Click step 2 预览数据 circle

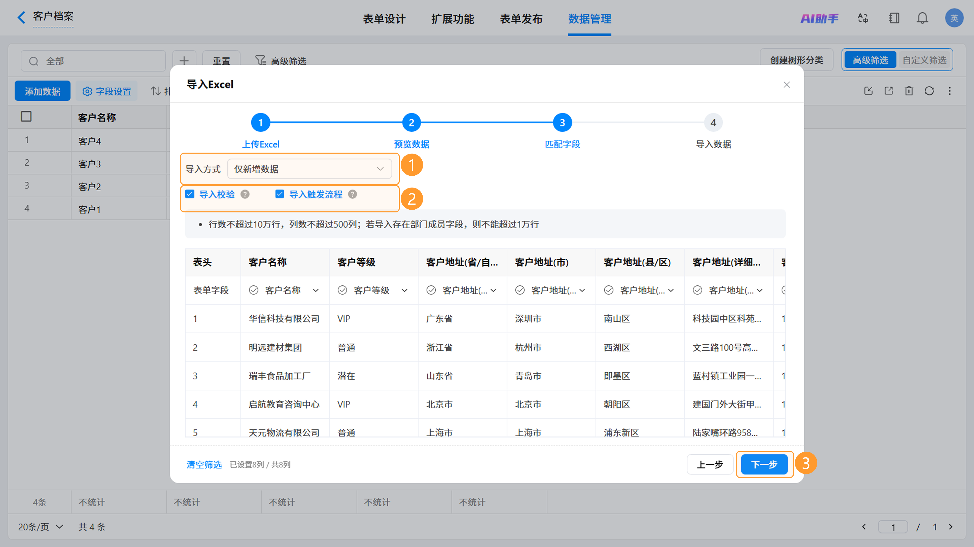pos(411,122)
